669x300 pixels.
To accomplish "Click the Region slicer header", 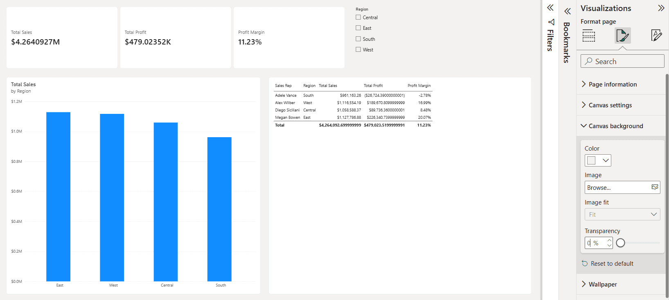I will (x=362, y=9).
